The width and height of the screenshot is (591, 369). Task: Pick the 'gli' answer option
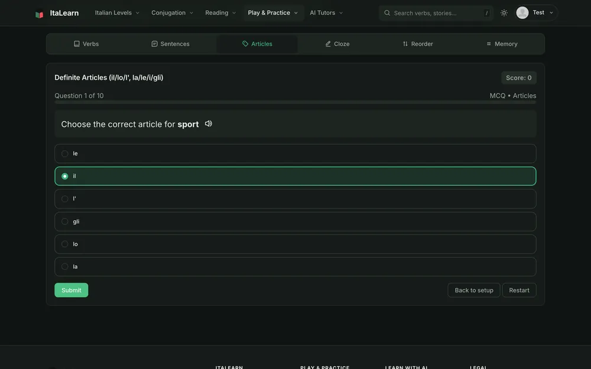[x=295, y=221]
